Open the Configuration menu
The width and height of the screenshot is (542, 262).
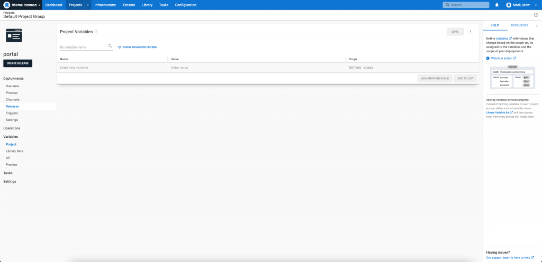tap(186, 5)
